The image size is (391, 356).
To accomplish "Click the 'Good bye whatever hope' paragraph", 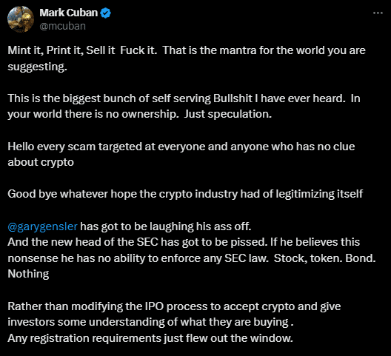I will (x=185, y=194).
